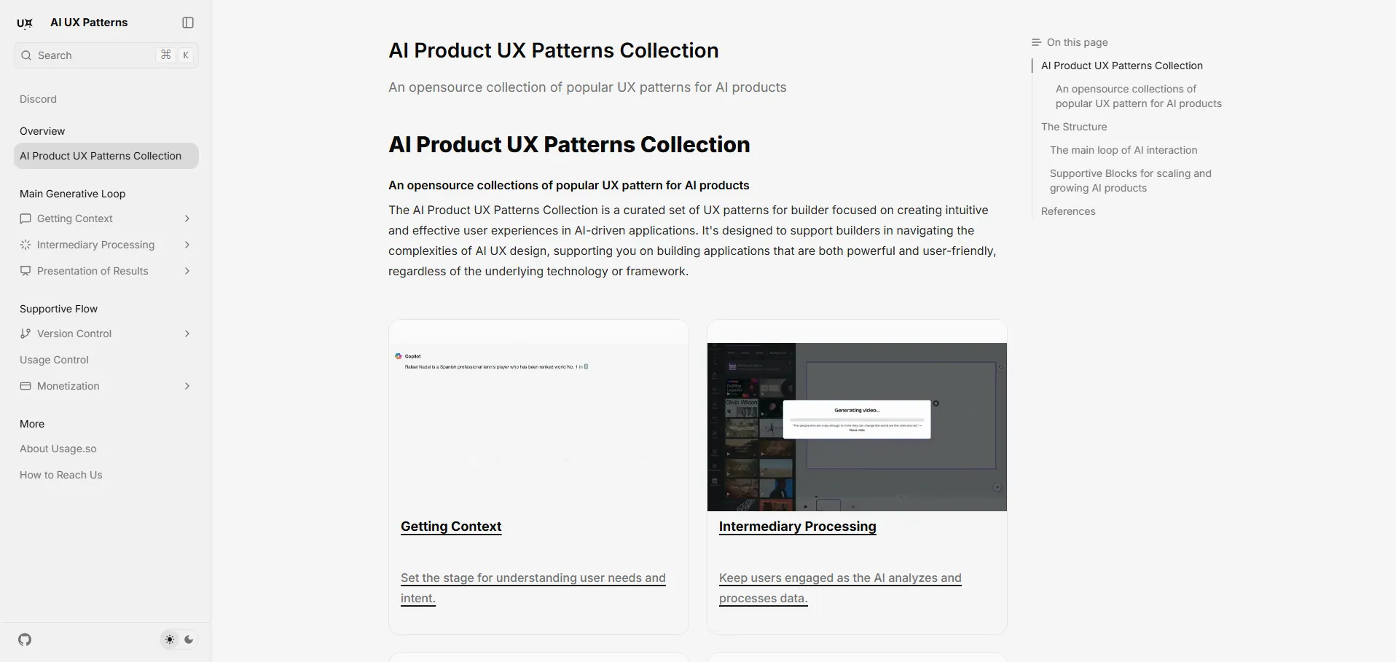Expand the Getting Context chevron
The width and height of the screenshot is (1396, 662).
(187, 218)
